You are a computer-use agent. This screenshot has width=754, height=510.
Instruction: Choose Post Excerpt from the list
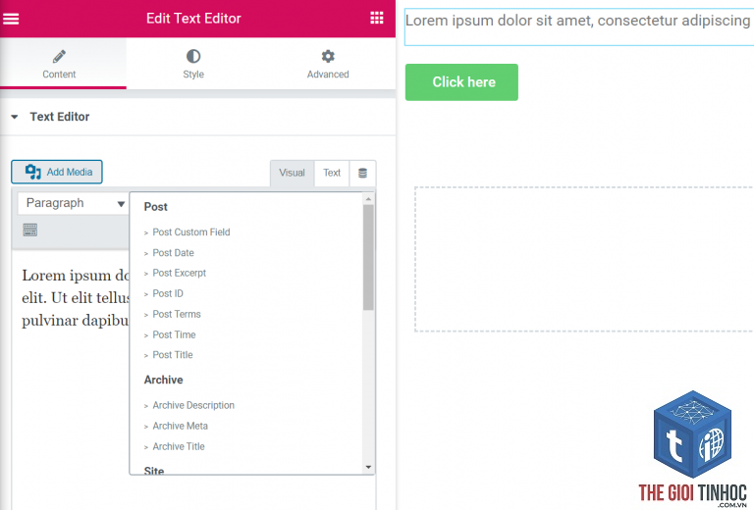point(180,274)
